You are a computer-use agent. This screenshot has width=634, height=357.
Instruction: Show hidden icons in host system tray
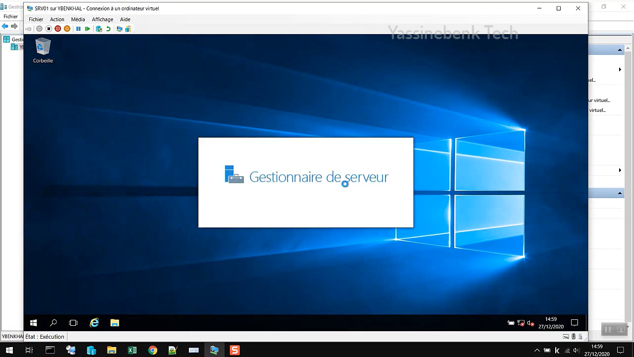[x=537, y=351]
